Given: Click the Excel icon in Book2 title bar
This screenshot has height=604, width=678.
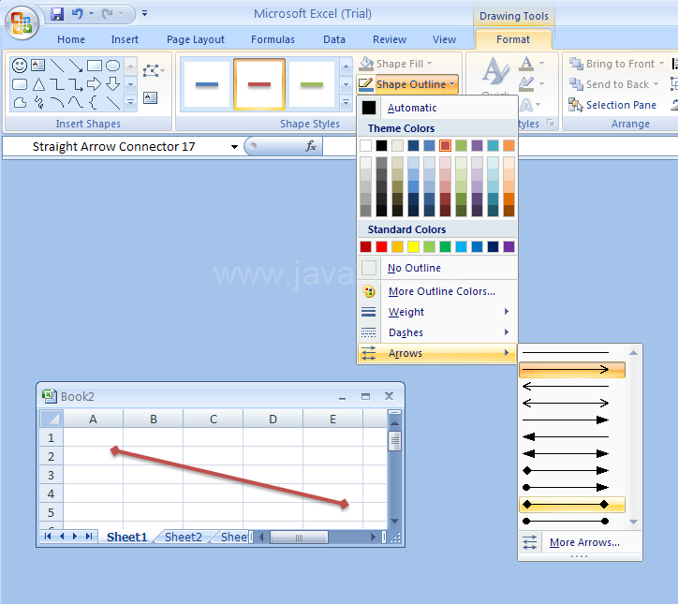Looking at the screenshot, I should (x=50, y=396).
